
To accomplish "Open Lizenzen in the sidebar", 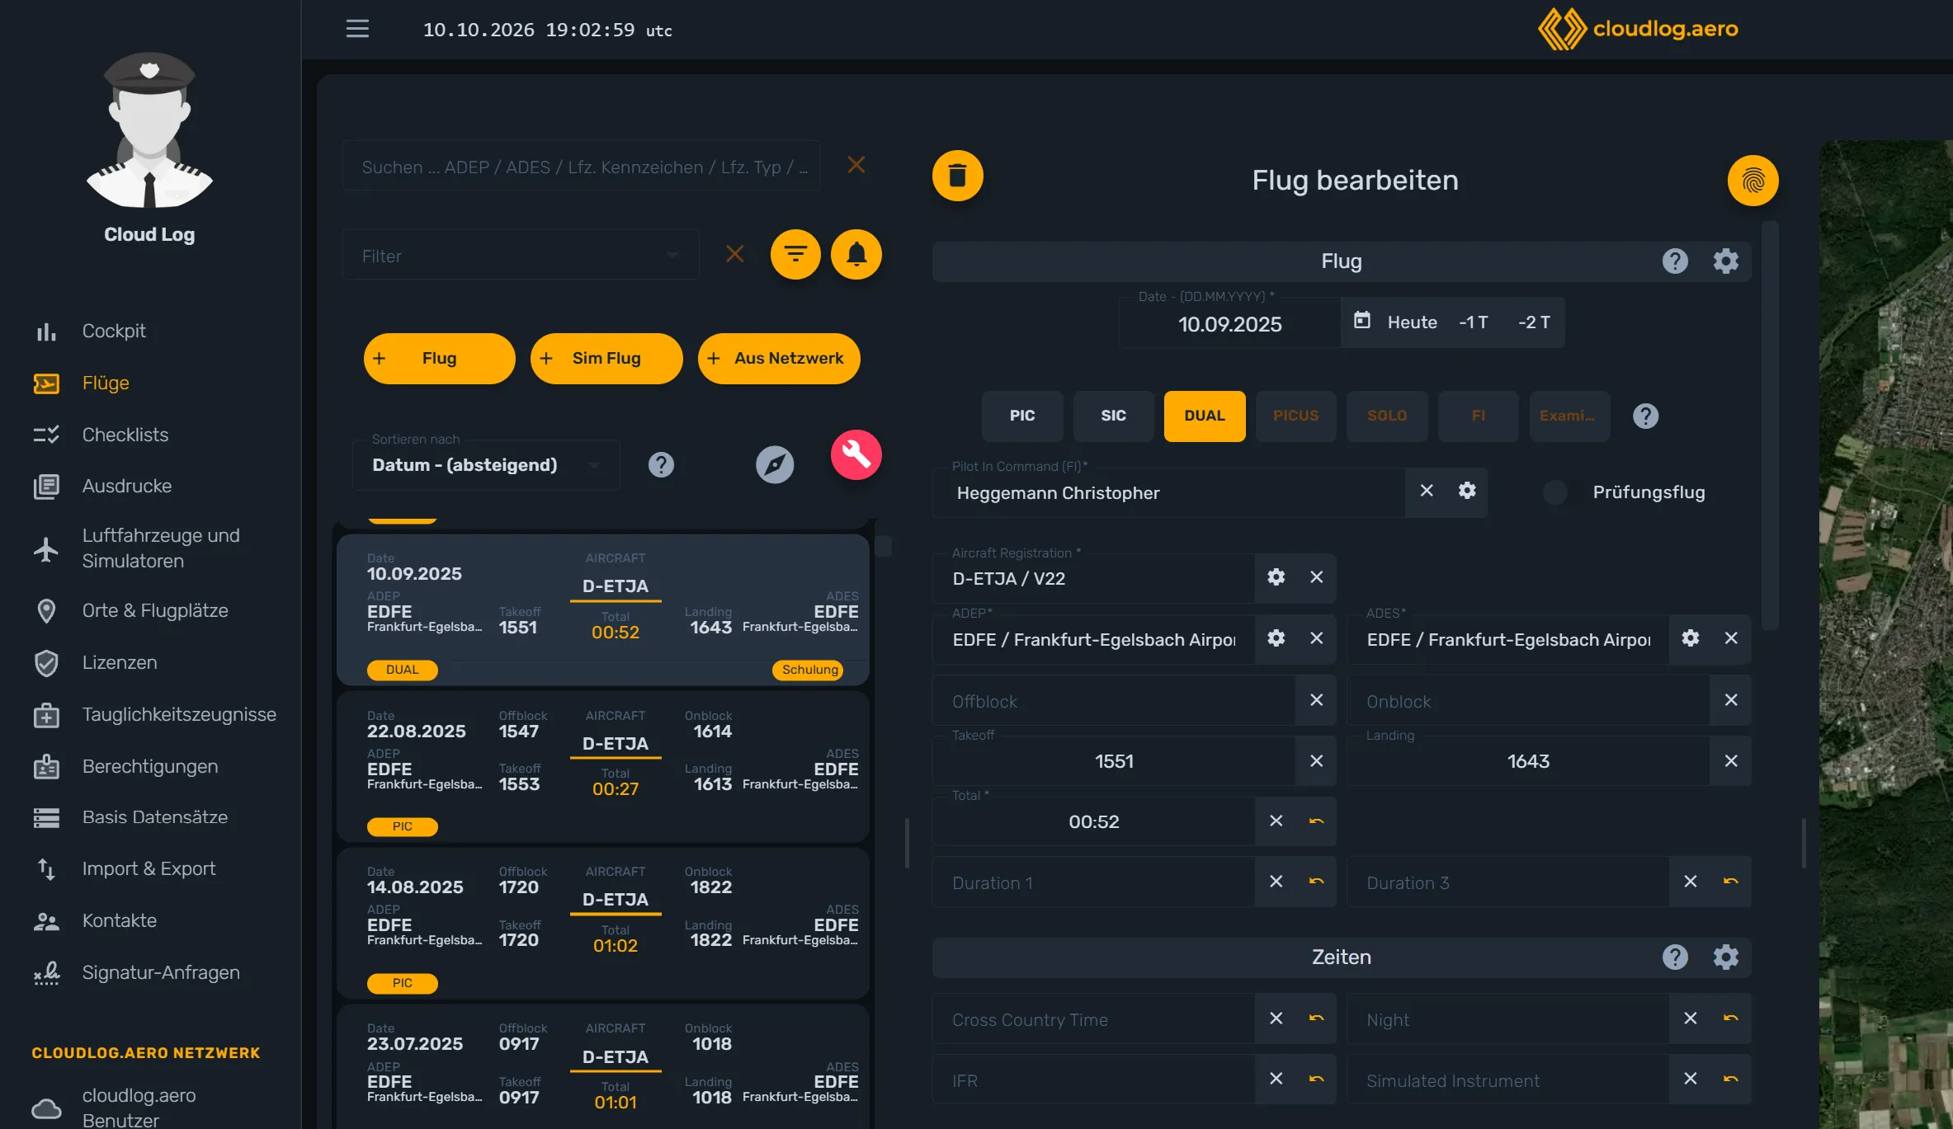I will click(x=119, y=662).
